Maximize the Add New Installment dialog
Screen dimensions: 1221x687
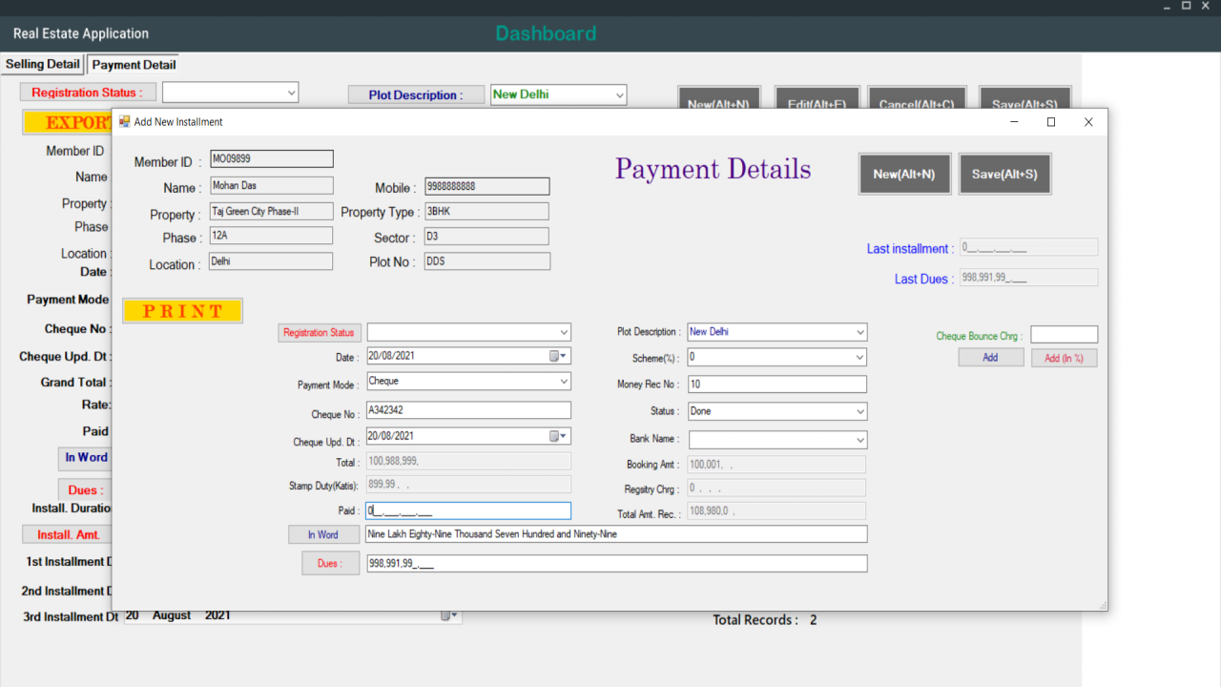tap(1051, 122)
